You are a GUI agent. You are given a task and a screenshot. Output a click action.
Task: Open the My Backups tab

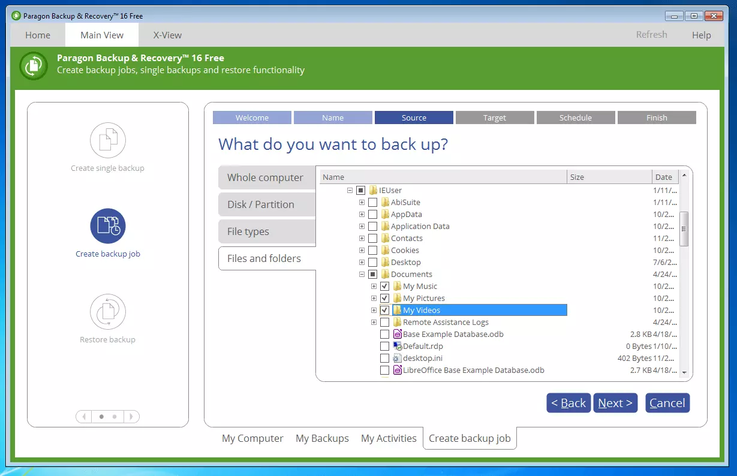pos(322,438)
